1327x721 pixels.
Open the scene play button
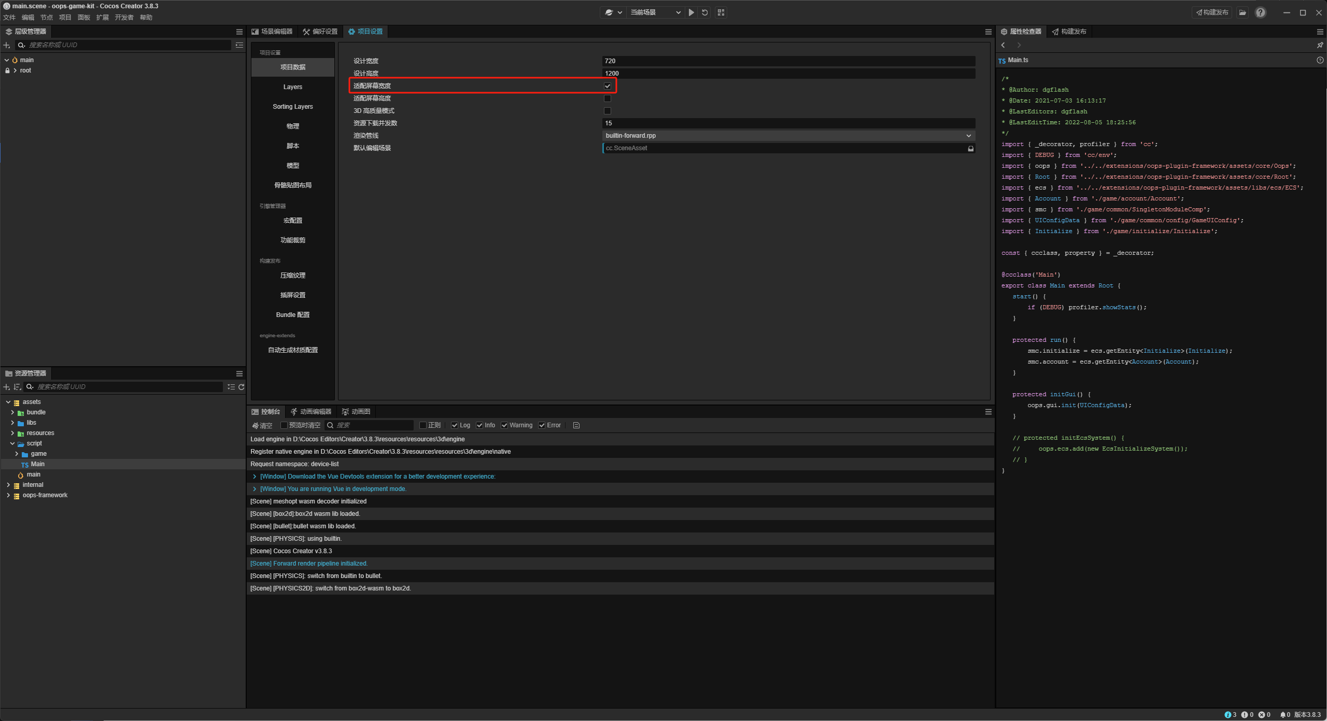(x=691, y=12)
